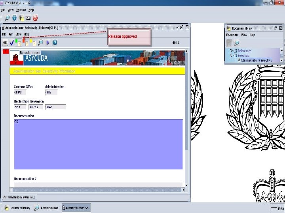Click the magnifier icon in Selectivity toolbar
This screenshot has height=213, width=285.
pyautogui.click(x=40, y=43)
